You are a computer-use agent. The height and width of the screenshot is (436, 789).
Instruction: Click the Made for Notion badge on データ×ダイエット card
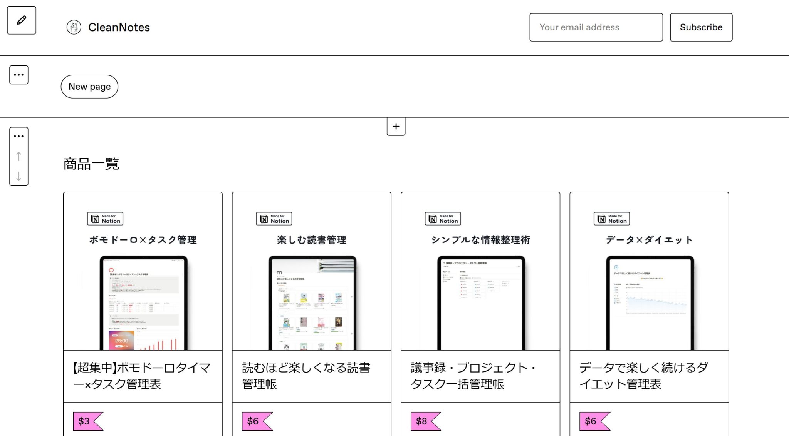tap(612, 219)
